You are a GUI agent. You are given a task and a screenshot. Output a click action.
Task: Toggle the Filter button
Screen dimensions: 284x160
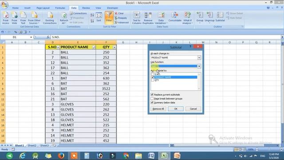pyautogui.click(x=109, y=18)
